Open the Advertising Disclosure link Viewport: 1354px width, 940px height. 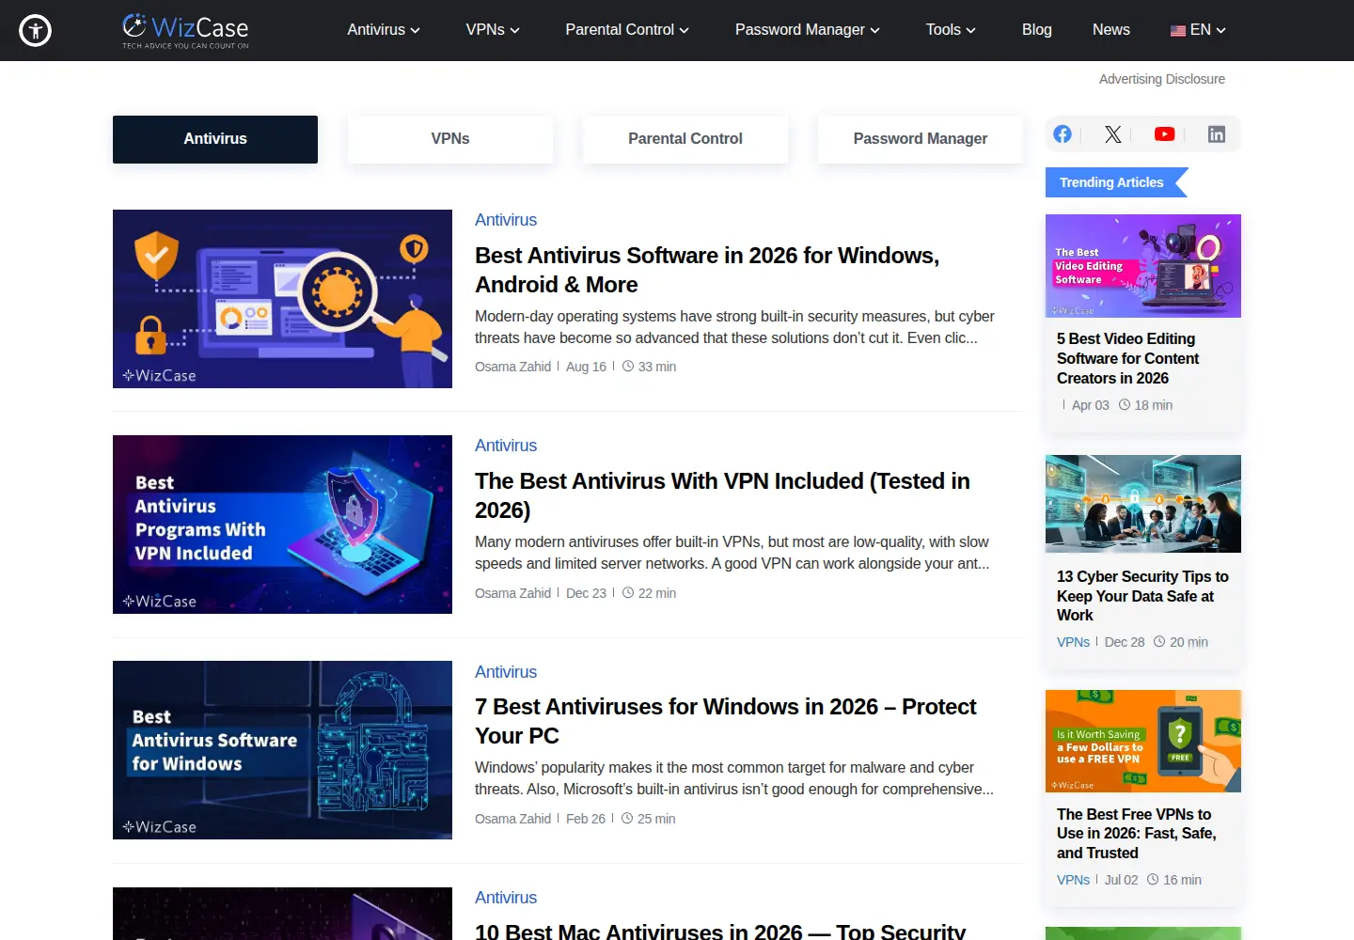1162,79
